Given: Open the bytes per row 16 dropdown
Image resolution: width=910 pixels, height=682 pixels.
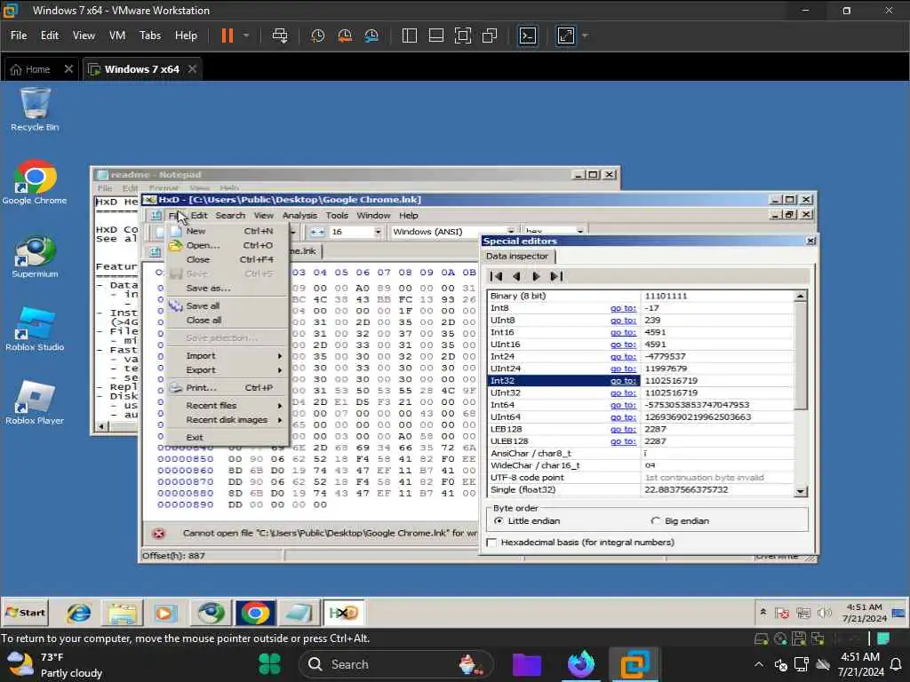Looking at the screenshot, I should point(378,232).
